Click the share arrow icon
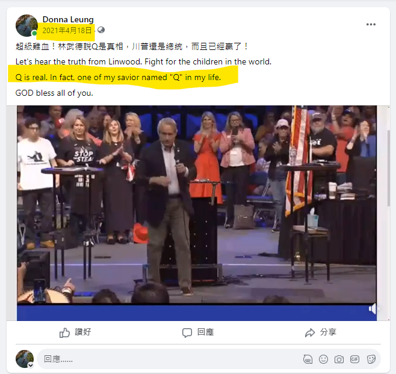 310,333
